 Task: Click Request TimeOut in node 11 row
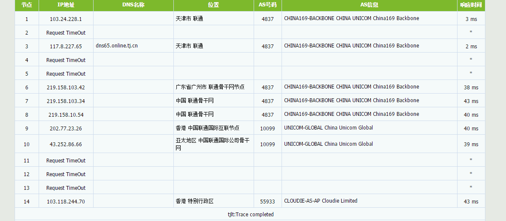click(x=66, y=160)
